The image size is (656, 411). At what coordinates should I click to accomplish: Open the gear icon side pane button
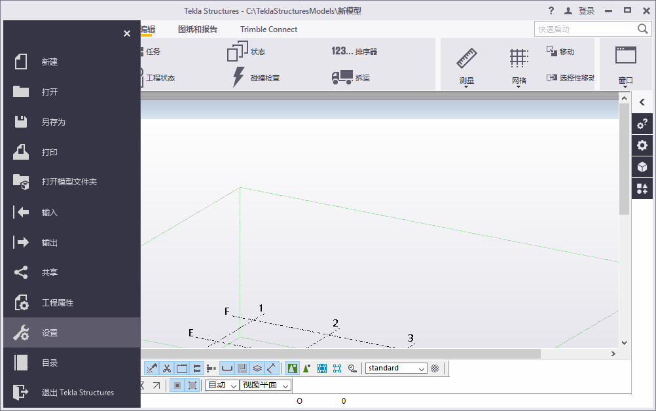642,145
